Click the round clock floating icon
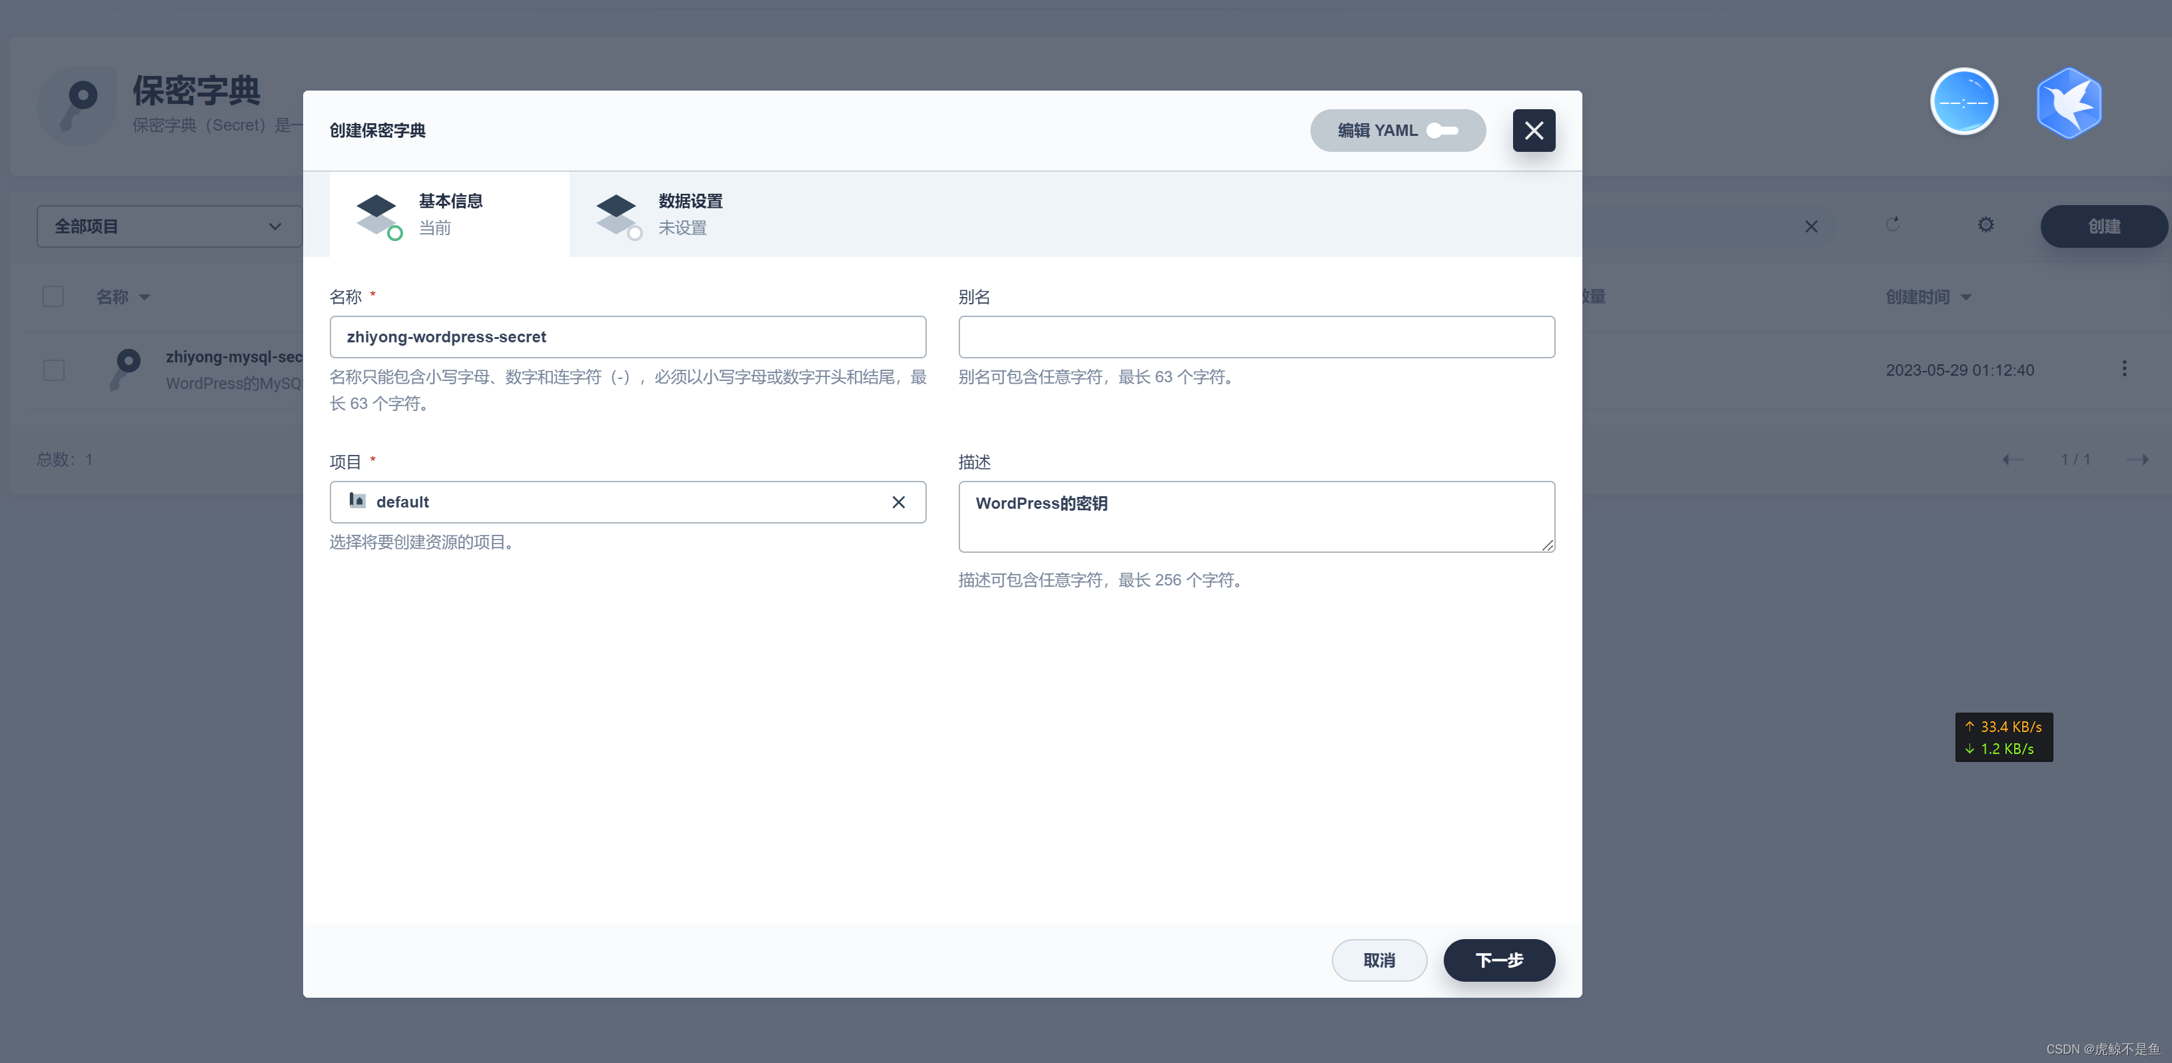The width and height of the screenshot is (2172, 1063). point(1963,102)
